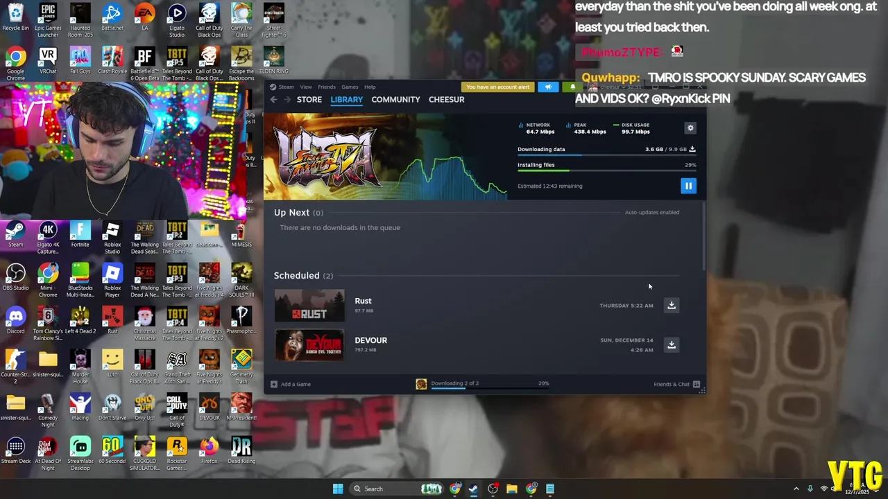Screen dimensions: 888x499
Task: Switch to the COMMUNITY tab
Action: 395,100
